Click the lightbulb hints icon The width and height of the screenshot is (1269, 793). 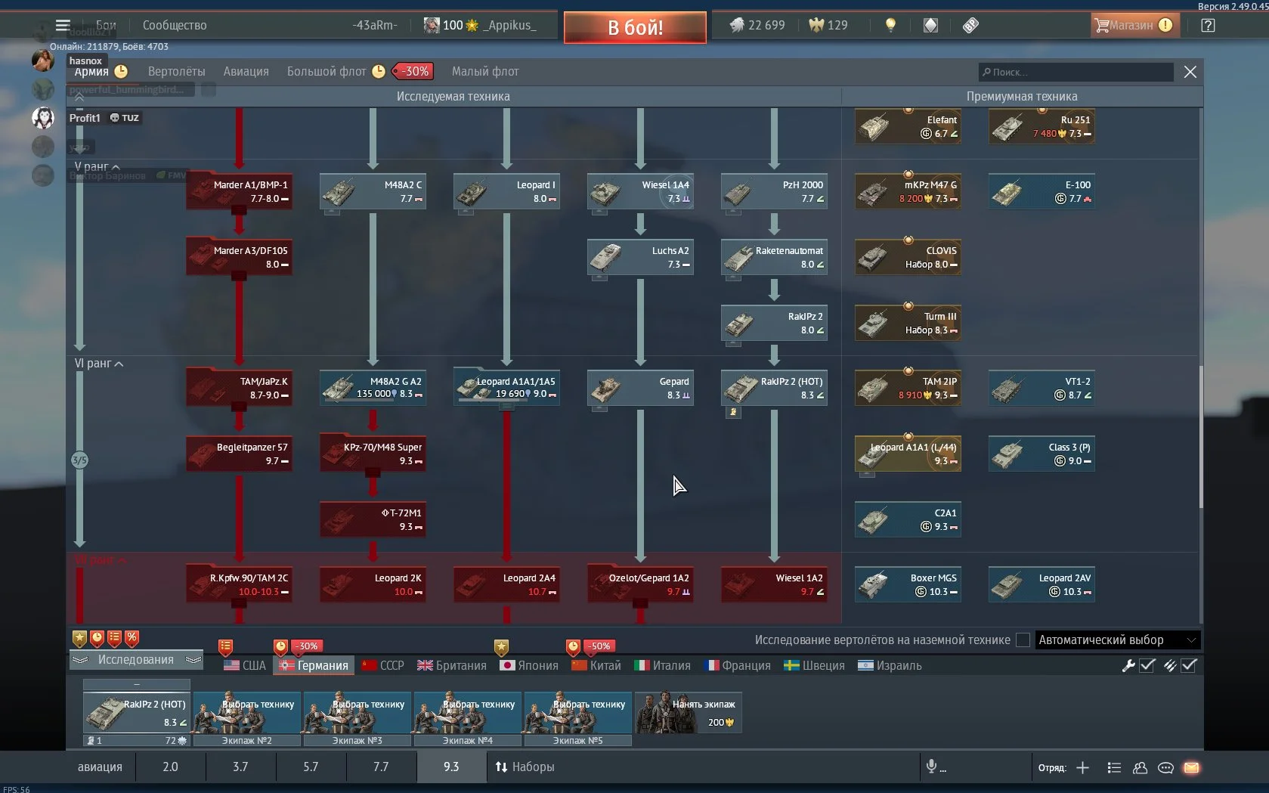890,25
